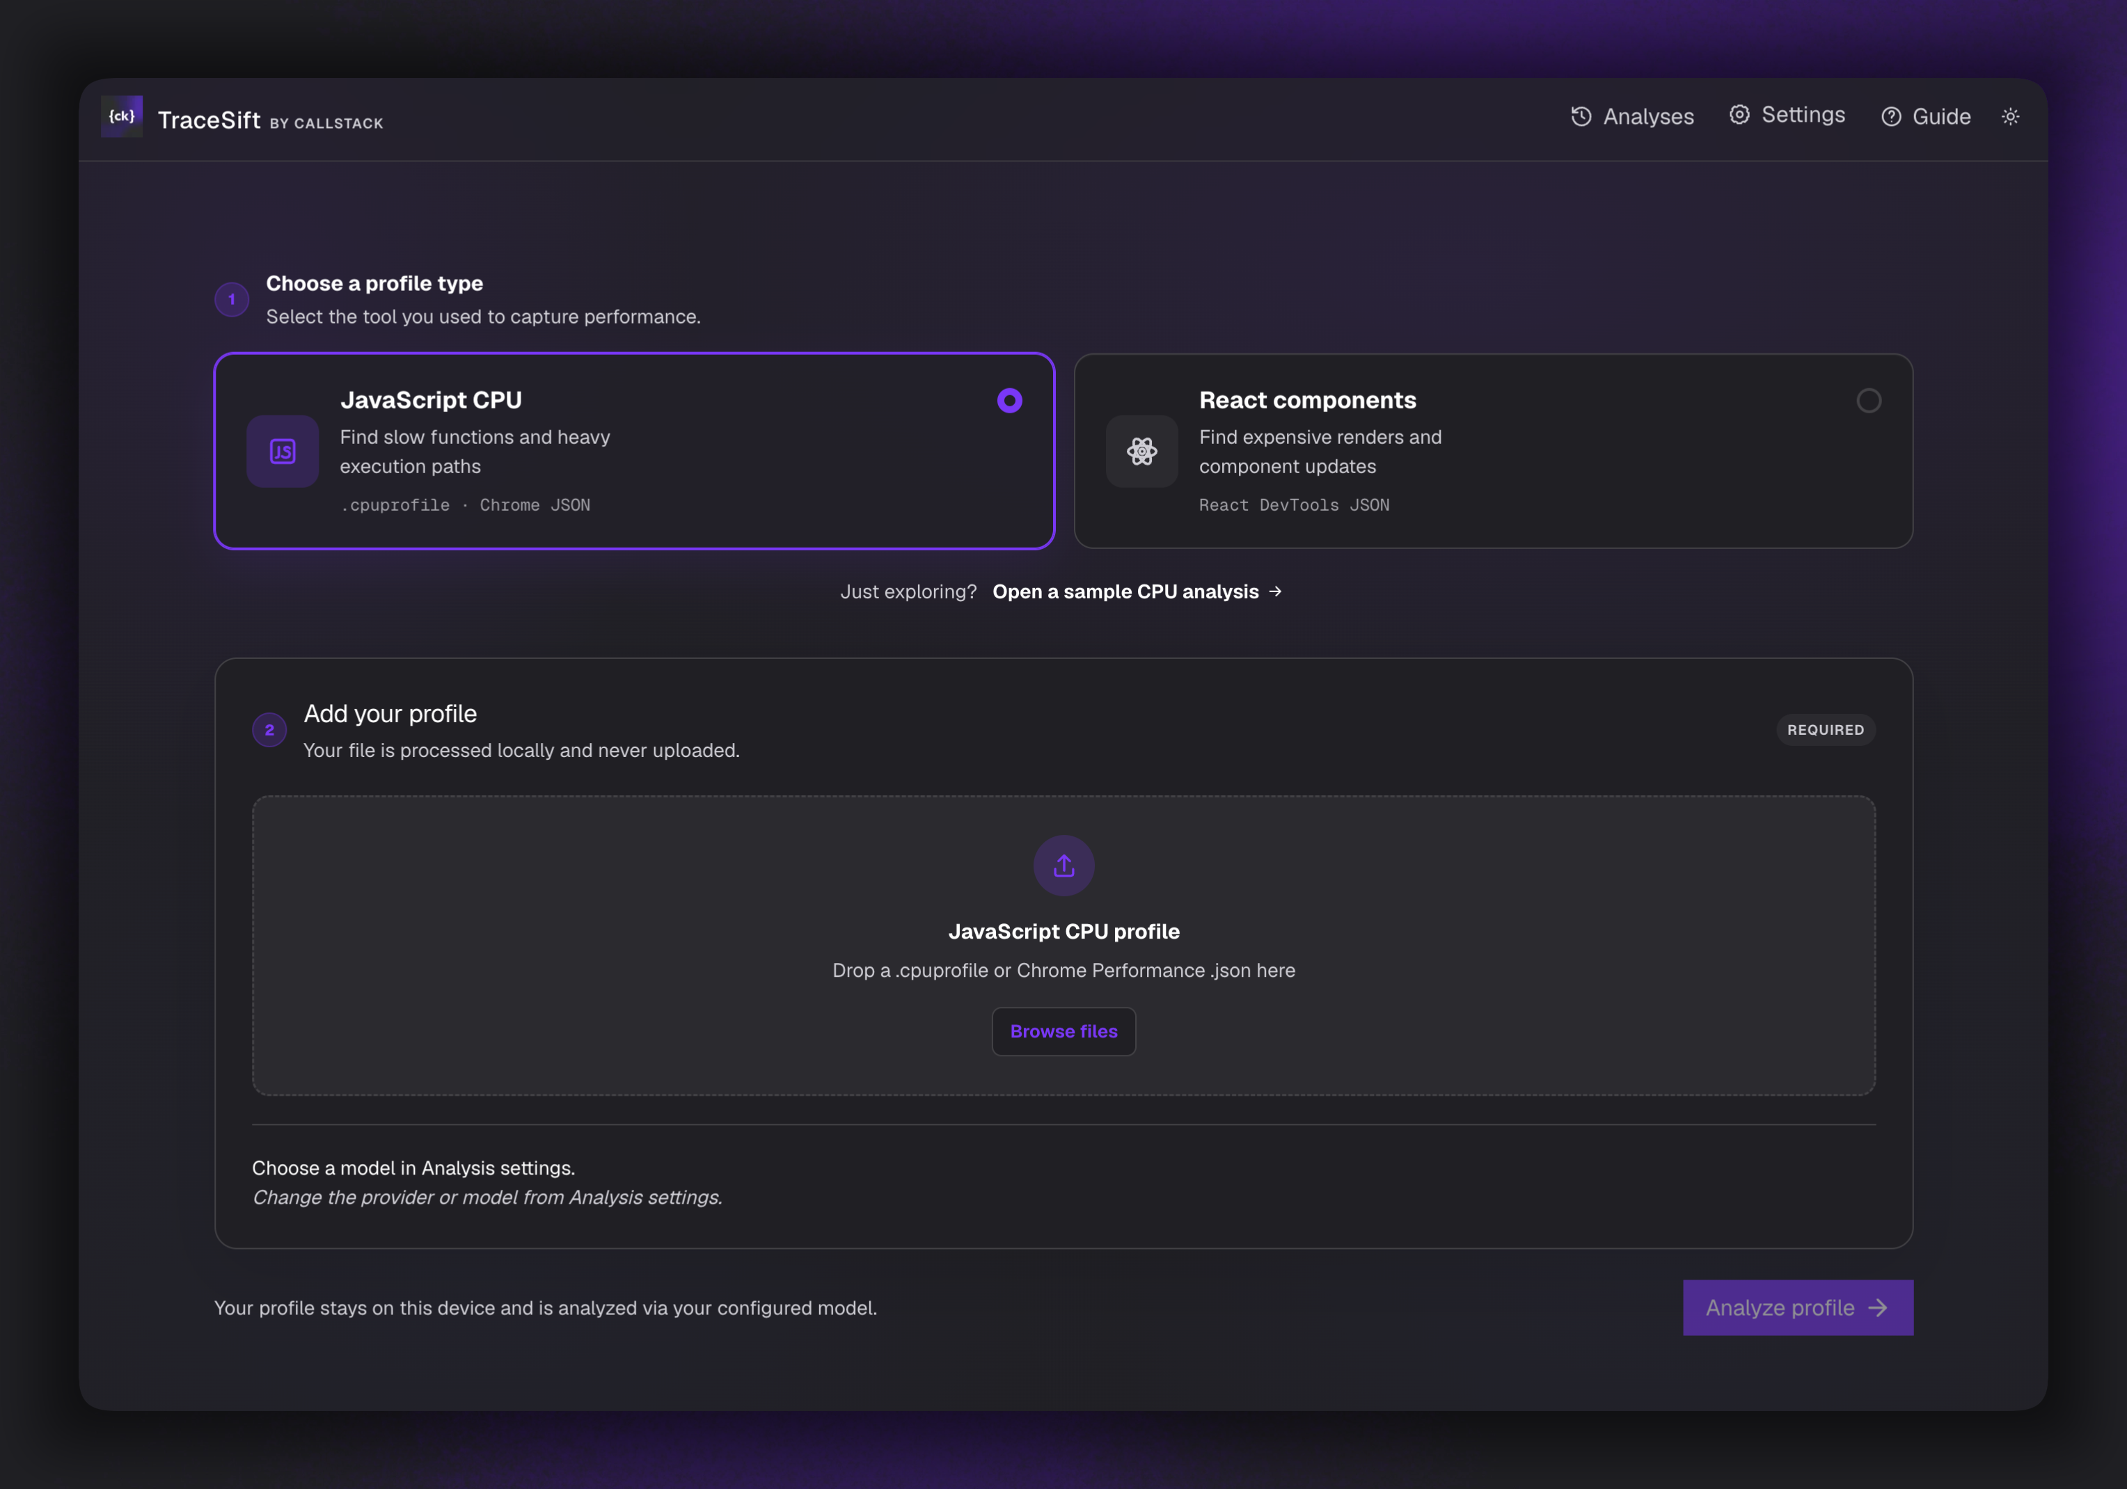The image size is (2127, 1489).
Task: Click the 'Add your profile' heading
Action: tap(390, 714)
